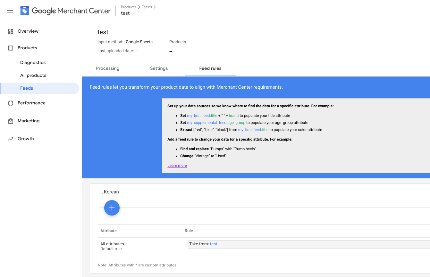Select Feeds in the sidebar

[40, 88]
